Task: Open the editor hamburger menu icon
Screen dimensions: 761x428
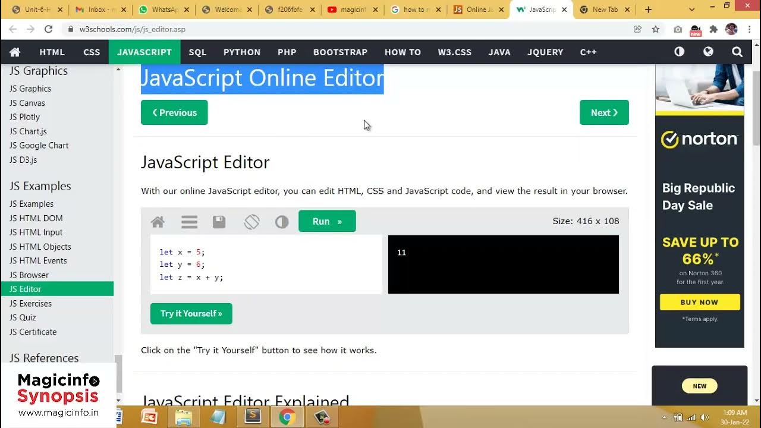Action: [189, 222]
